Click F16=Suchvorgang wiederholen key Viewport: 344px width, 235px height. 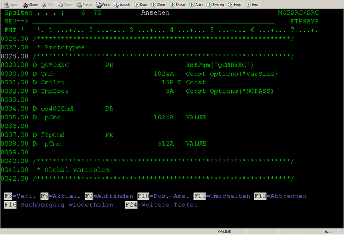click(x=59, y=205)
